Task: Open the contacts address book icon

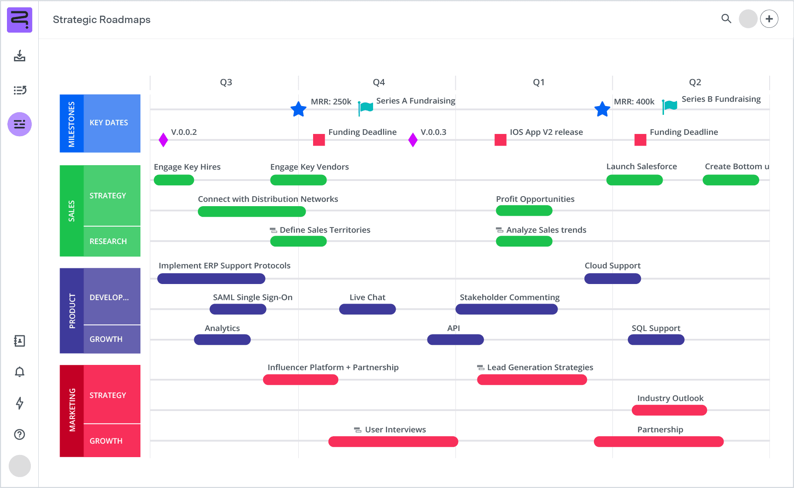Action: (20, 341)
